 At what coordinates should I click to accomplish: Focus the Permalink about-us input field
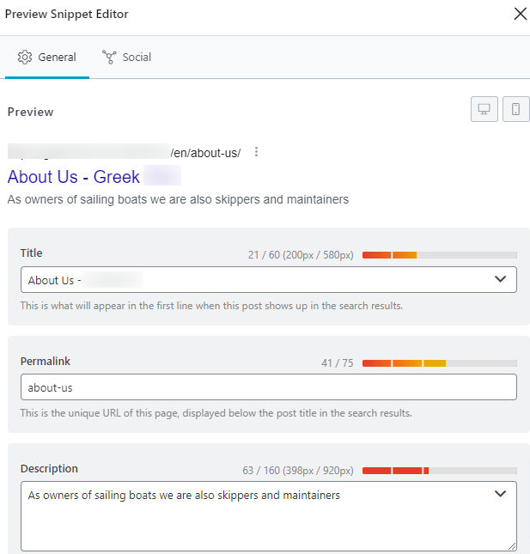269,387
